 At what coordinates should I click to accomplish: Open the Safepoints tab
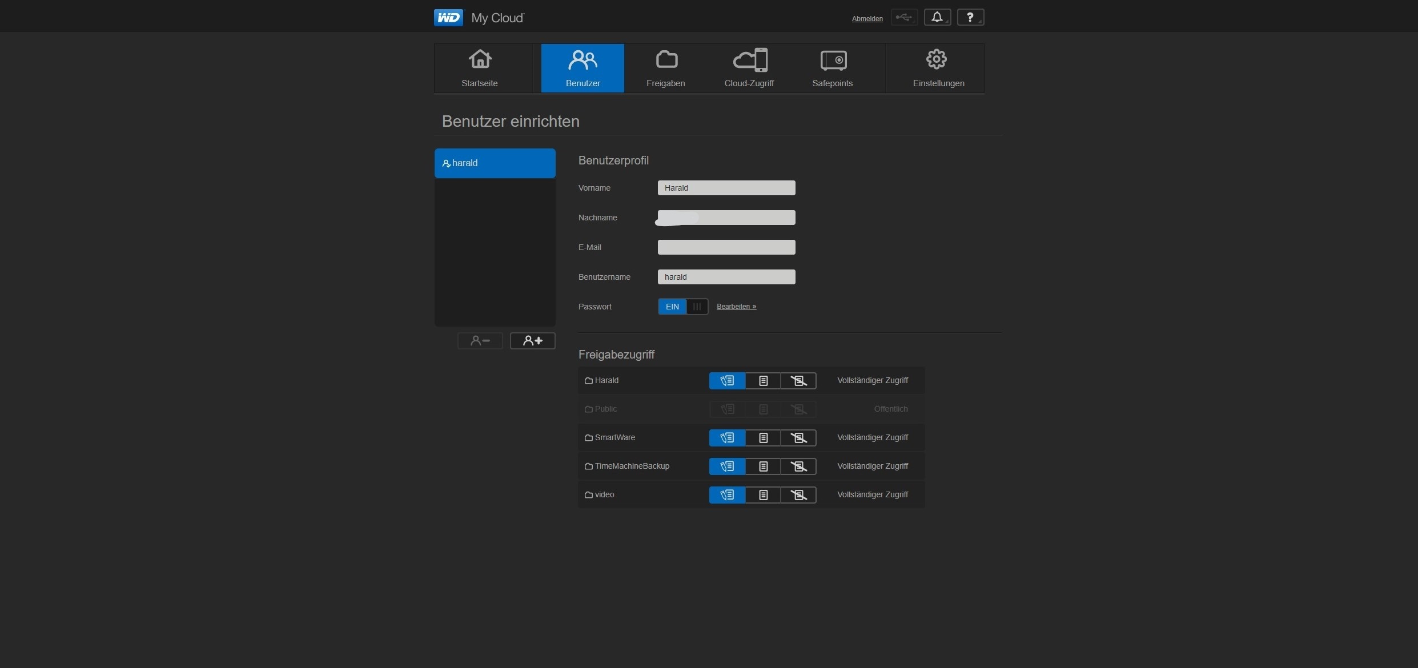(x=832, y=69)
